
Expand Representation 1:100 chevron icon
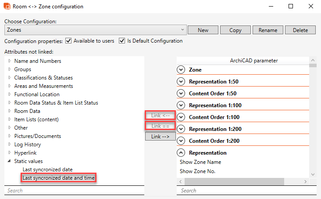click(x=181, y=105)
